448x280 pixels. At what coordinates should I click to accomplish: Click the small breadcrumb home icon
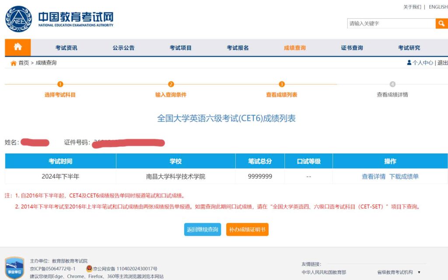tap(13, 63)
